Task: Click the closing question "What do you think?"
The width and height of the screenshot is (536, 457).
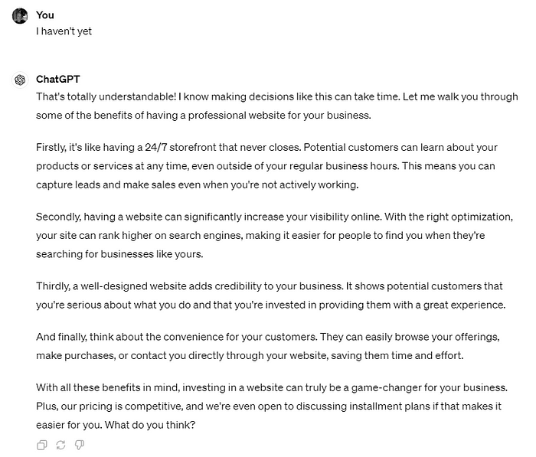Action: point(150,425)
